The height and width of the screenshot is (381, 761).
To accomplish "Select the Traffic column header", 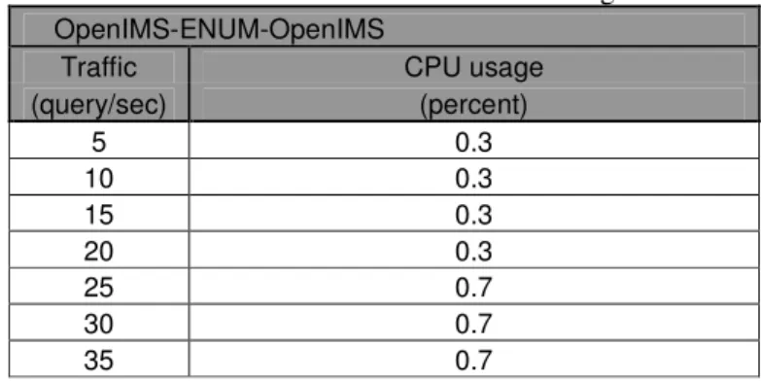I will point(99,66).
